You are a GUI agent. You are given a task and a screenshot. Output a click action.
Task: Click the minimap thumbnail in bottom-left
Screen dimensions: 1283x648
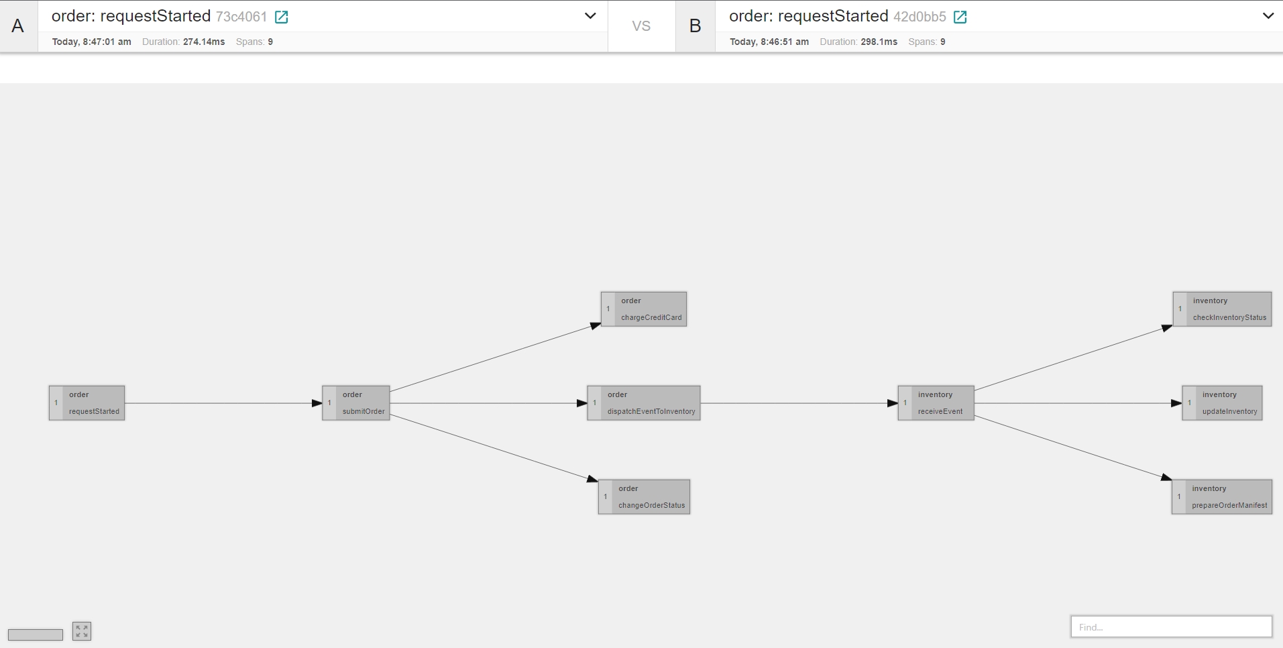click(36, 635)
